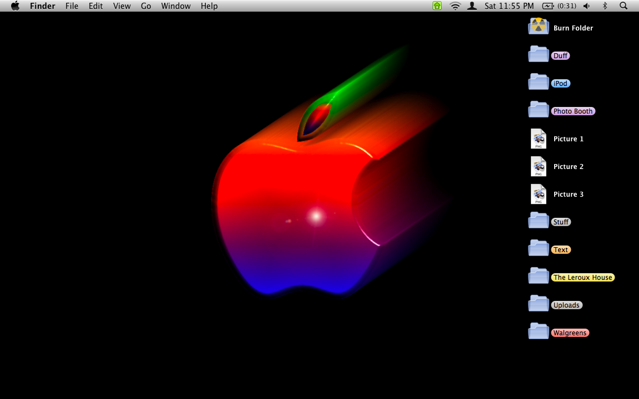Open the battery status menu
This screenshot has width=639, height=399.
pyautogui.click(x=559, y=6)
